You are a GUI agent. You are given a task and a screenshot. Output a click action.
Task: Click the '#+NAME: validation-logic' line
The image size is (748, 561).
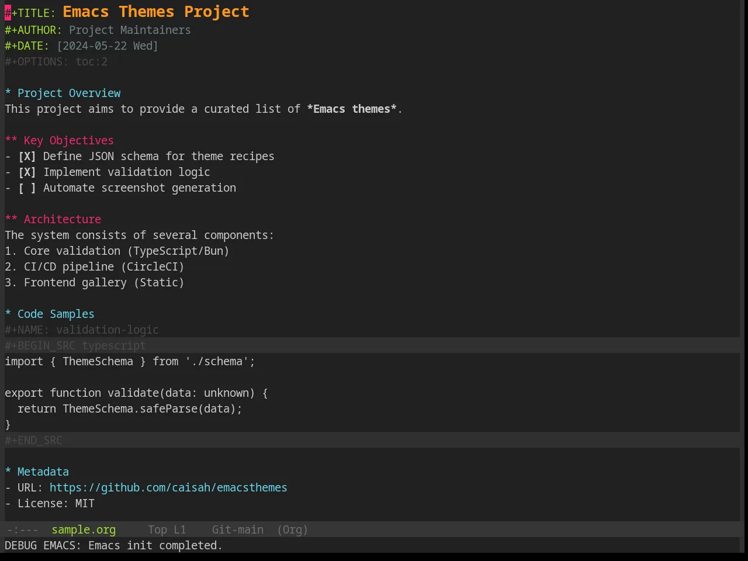point(82,330)
